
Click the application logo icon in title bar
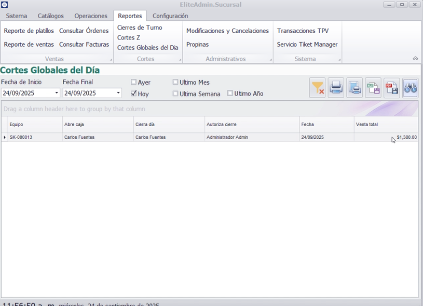pyautogui.click(x=5, y=5)
